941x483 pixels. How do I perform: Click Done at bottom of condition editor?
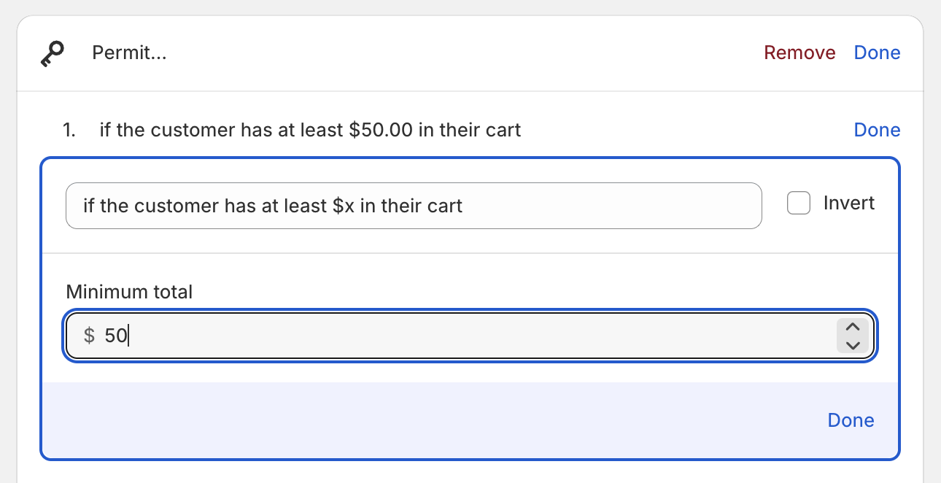[x=851, y=420]
